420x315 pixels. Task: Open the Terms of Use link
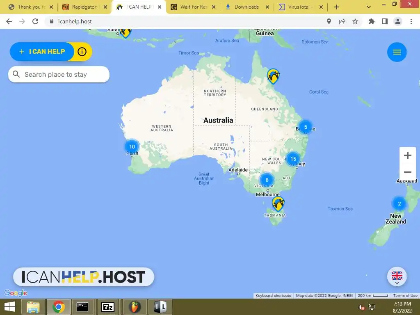click(x=405, y=295)
